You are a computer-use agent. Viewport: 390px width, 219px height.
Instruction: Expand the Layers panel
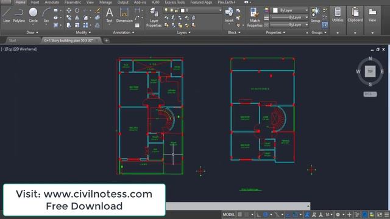(x=184, y=32)
